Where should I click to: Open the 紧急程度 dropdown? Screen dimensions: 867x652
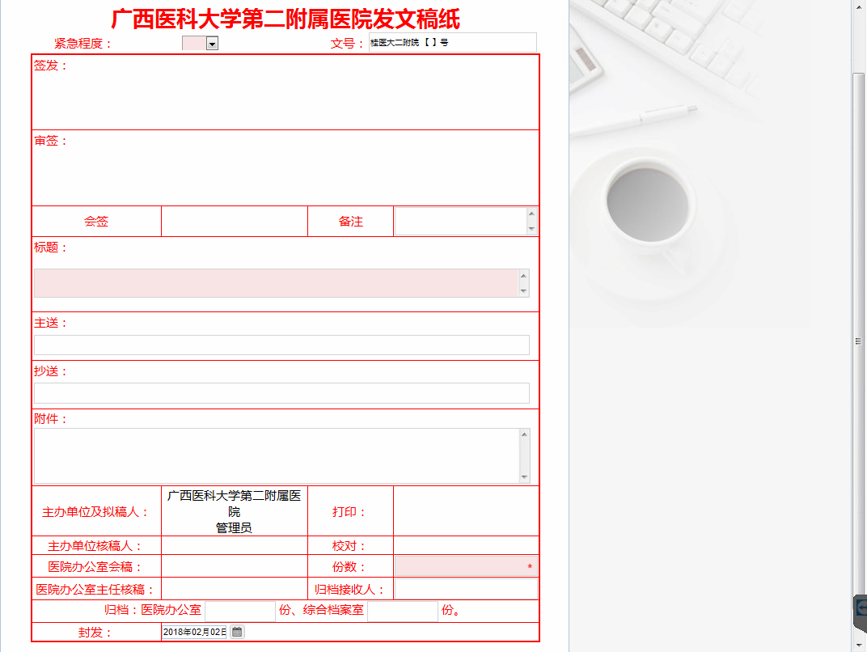[x=212, y=44]
